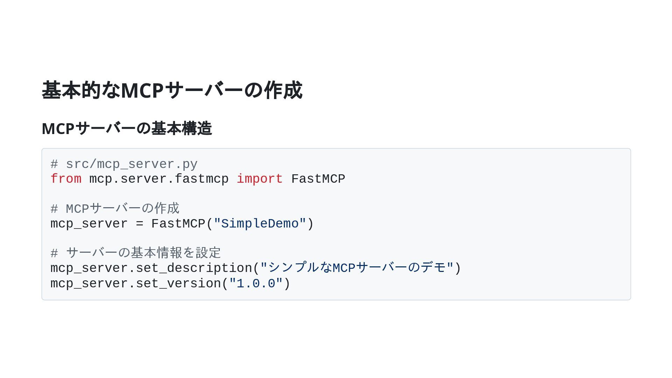
Task: Click the red 'from' keyword
Action: click(x=66, y=179)
